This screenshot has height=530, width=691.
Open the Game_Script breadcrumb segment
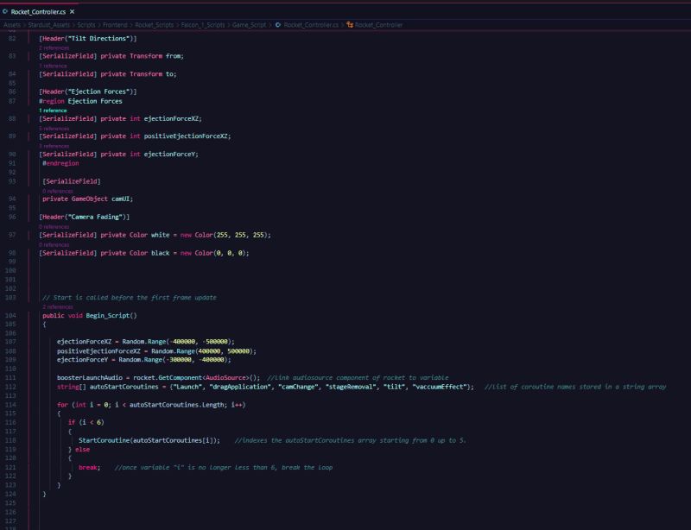249,25
